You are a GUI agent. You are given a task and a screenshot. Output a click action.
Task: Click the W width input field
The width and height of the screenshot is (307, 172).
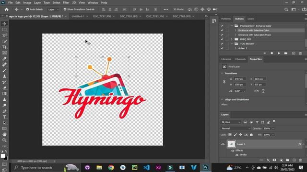click(240, 79)
